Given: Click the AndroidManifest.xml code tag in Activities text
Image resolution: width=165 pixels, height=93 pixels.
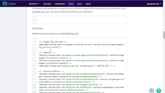Looking at the screenshot, I should click(70, 34).
